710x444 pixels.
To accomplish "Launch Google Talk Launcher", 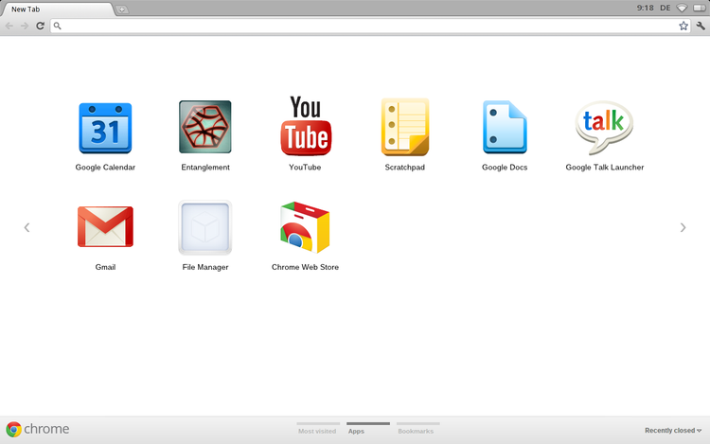I will [604, 128].
